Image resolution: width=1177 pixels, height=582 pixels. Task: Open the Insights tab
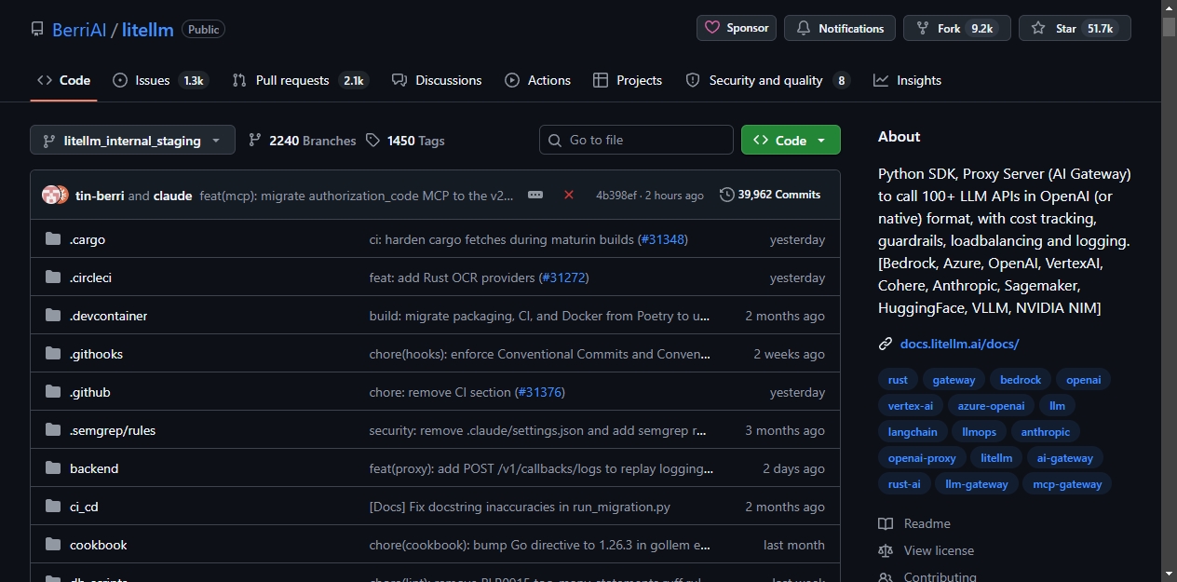coord(908,80)
